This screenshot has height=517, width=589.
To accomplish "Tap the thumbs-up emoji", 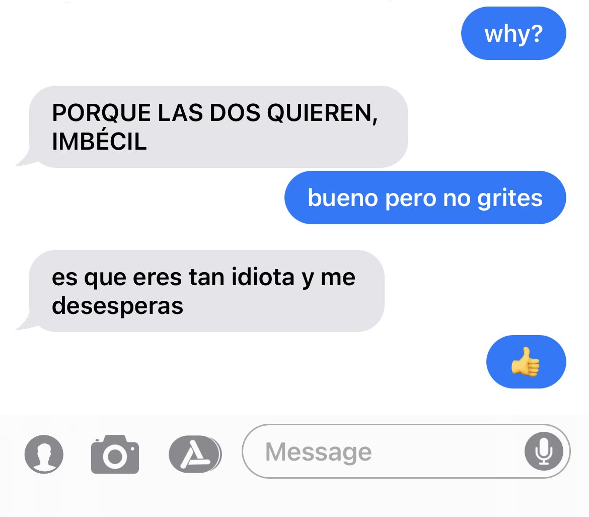I will 526,362.
